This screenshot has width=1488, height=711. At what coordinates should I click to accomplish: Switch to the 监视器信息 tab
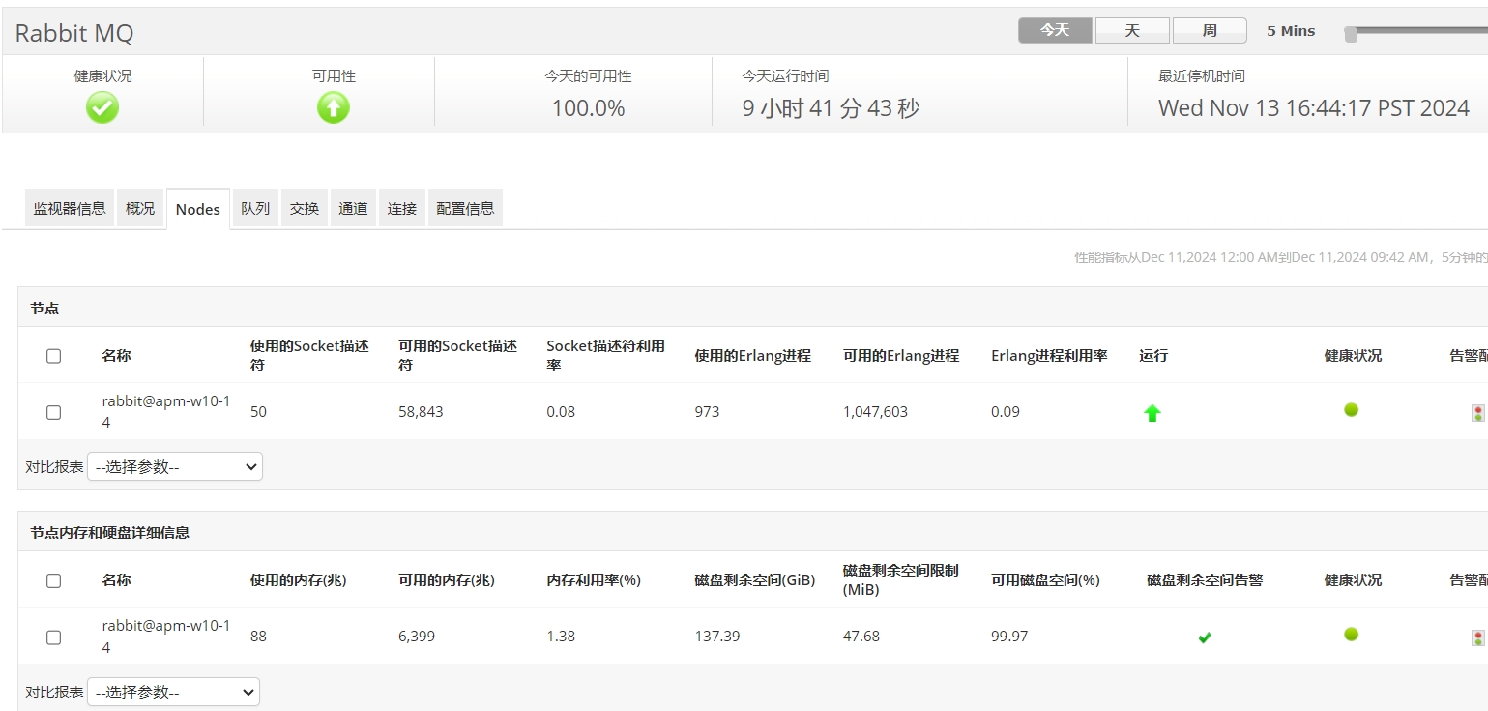point(70,208)
